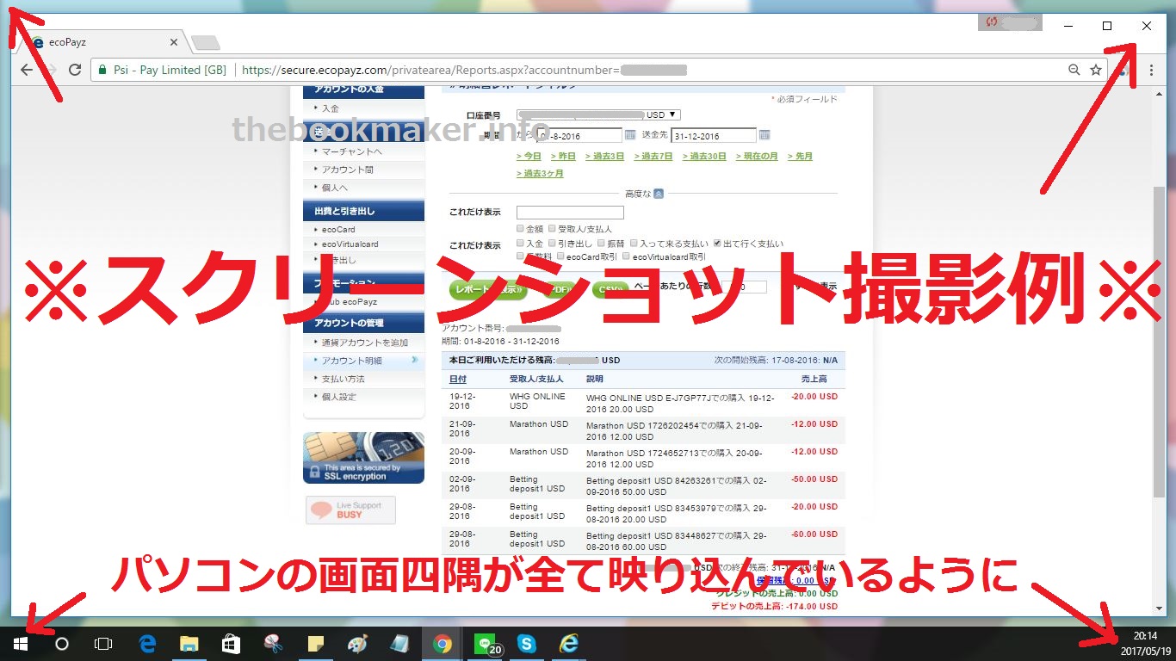
Task: Open the end date calendar picker
Action: click(x=764, y=135)
